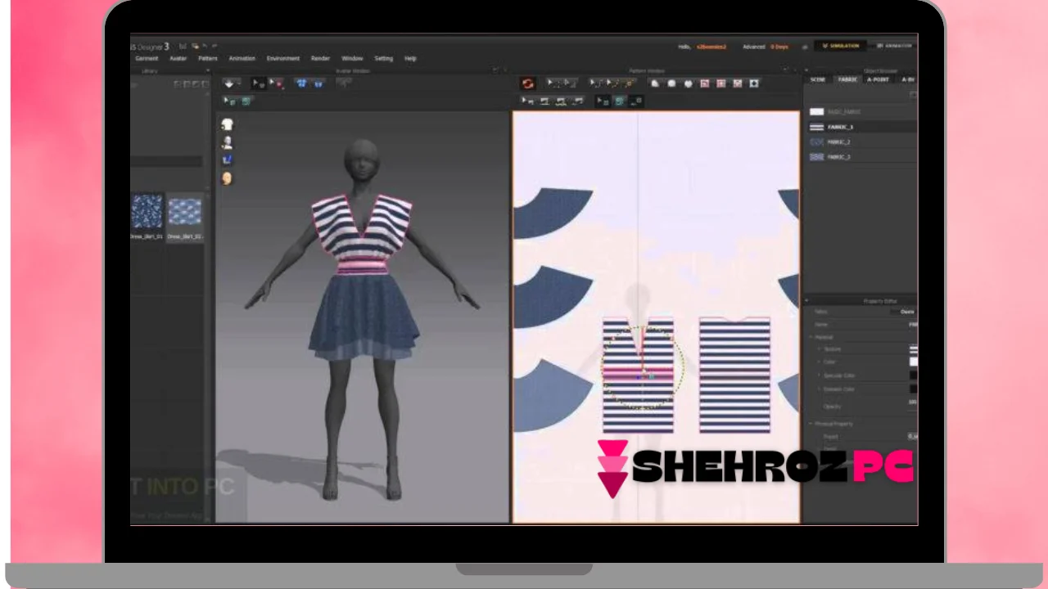Open the Pattern menu
Image resolution: width=1048 pixels, height=589 pixels.
click(x=208, y=59)
